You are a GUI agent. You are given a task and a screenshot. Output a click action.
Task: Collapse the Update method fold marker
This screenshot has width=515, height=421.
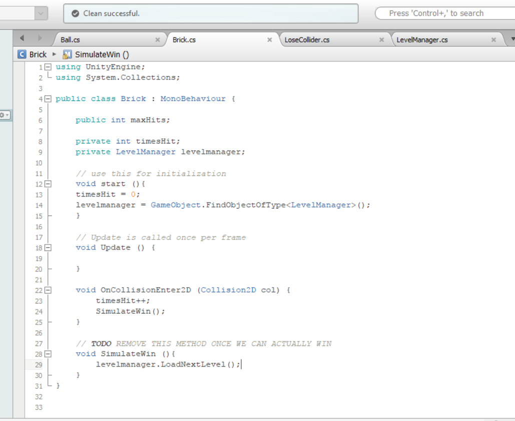coord(47,247)
